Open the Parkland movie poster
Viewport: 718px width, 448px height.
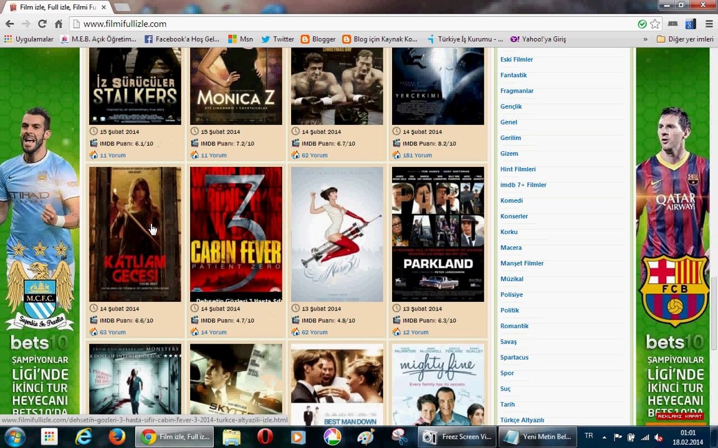pyautogui.click(x=438, y=234)
